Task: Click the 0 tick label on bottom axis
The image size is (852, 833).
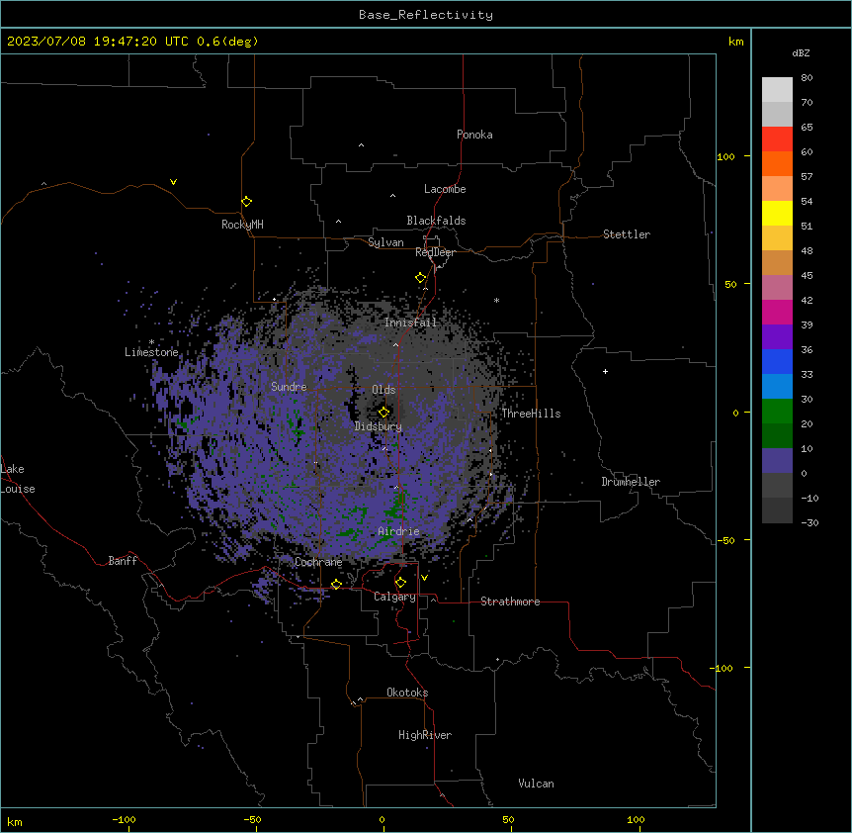Action: point(382,819)
